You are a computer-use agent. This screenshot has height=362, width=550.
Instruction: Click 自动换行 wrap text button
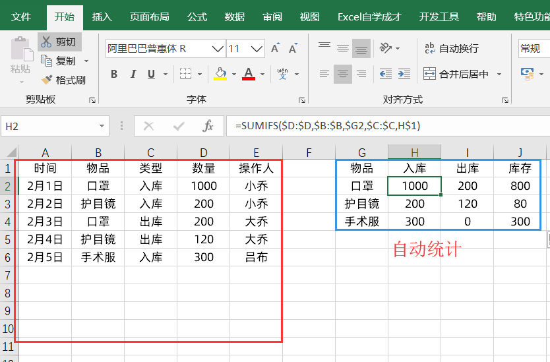pyautogui.click(x=452, y=48)
